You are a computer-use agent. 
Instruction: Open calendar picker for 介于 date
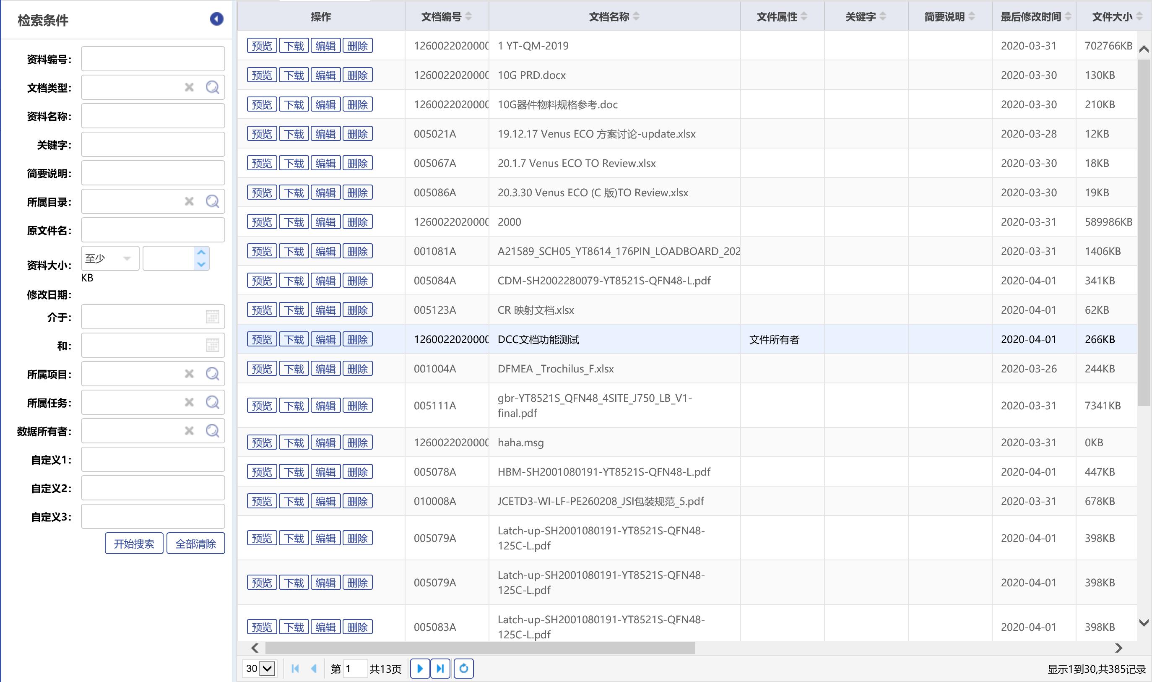(x=212, y=317)
